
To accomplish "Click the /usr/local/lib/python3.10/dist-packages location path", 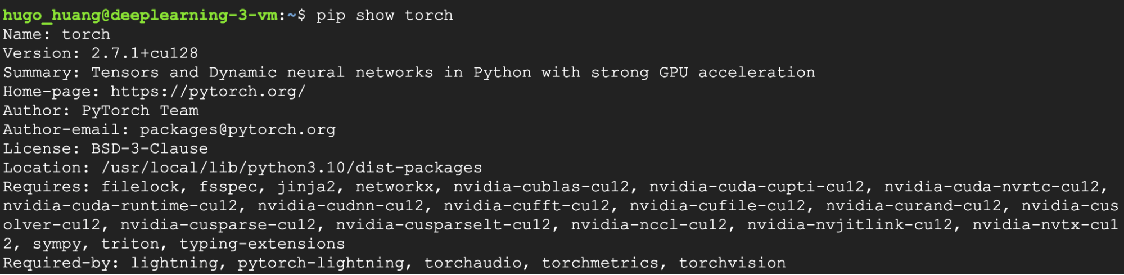I will (x=291, y=168).
